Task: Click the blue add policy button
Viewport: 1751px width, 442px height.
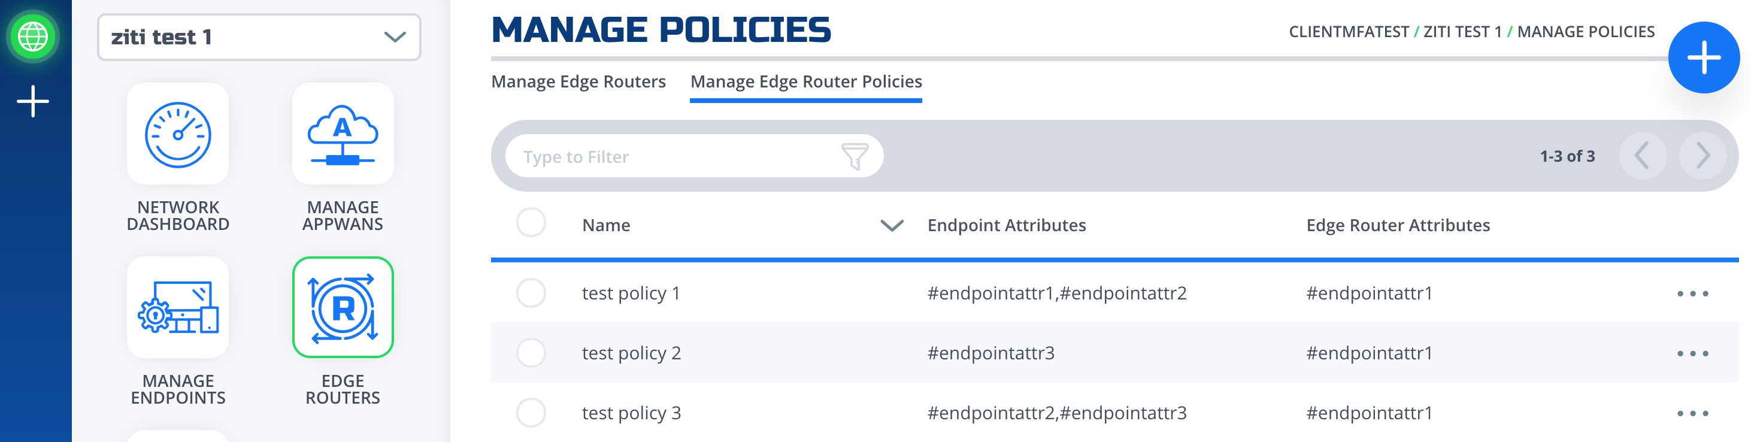Action: click(x=1704, y=58)
